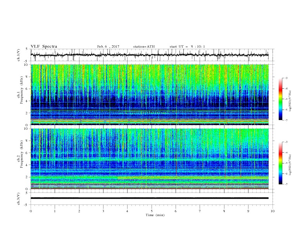307x237 pixels.
Task: Click the "-7" value on ch.2 colorbar
Action: click(286, 184)
